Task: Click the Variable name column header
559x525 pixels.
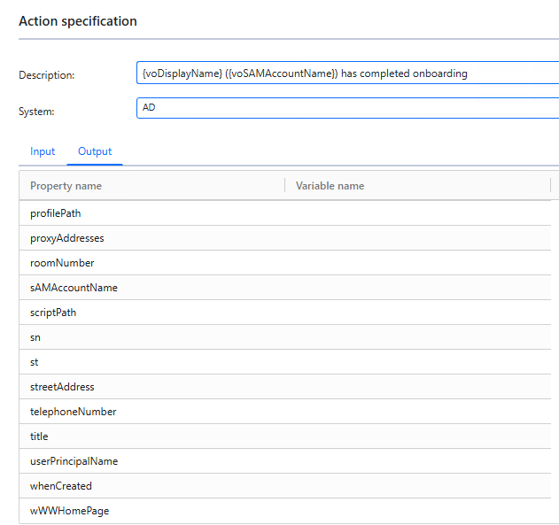Action: (418, 186)
